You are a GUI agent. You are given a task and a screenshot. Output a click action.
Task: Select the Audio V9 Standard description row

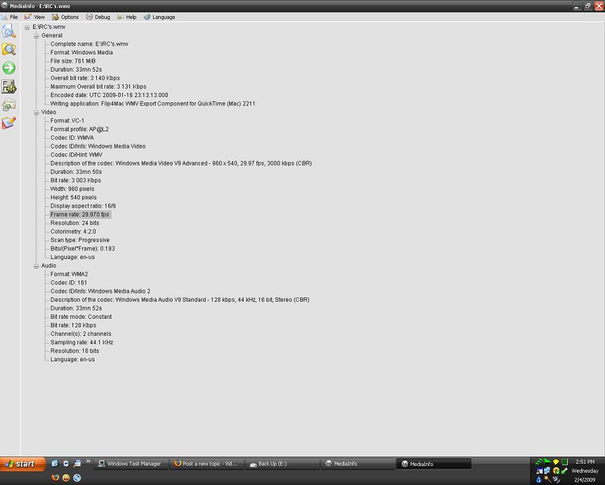tap(180, 300)
